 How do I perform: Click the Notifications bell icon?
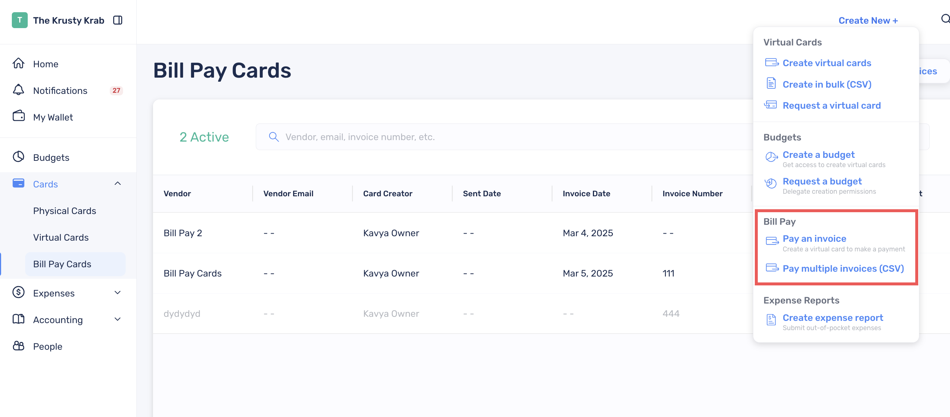pyautogui.click(x=18, y=90)
